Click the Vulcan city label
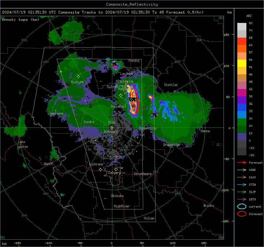The height and width of the screenshot is (247, 264). 149,218
